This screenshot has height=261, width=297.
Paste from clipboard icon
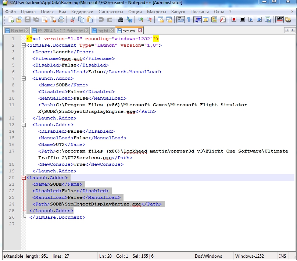(x=90, y=19)
